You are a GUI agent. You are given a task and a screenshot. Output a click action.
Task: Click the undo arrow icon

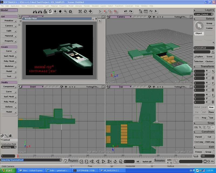coord(126,11)
